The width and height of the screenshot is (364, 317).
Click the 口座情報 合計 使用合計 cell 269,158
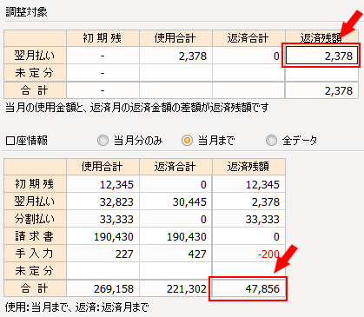tap(103, 288)
